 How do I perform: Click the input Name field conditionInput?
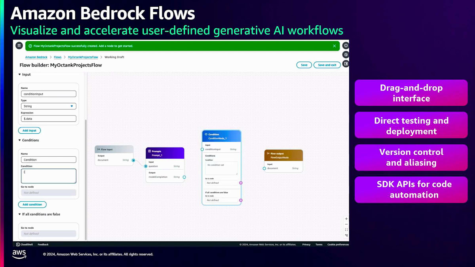(48, 94)
